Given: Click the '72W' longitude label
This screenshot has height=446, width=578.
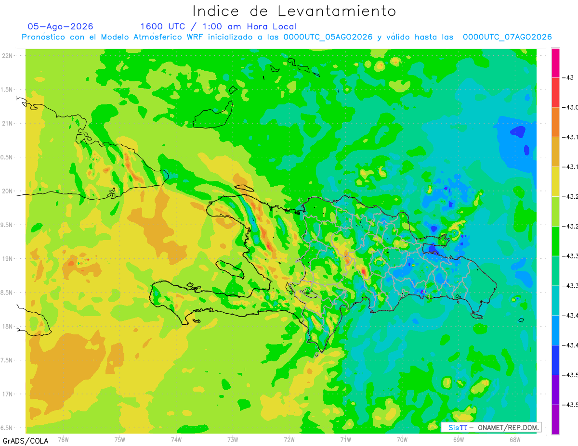Looking at the screenshot, I should tap(289, 439).
